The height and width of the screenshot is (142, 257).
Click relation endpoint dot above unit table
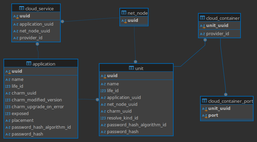tap(136, 62)
